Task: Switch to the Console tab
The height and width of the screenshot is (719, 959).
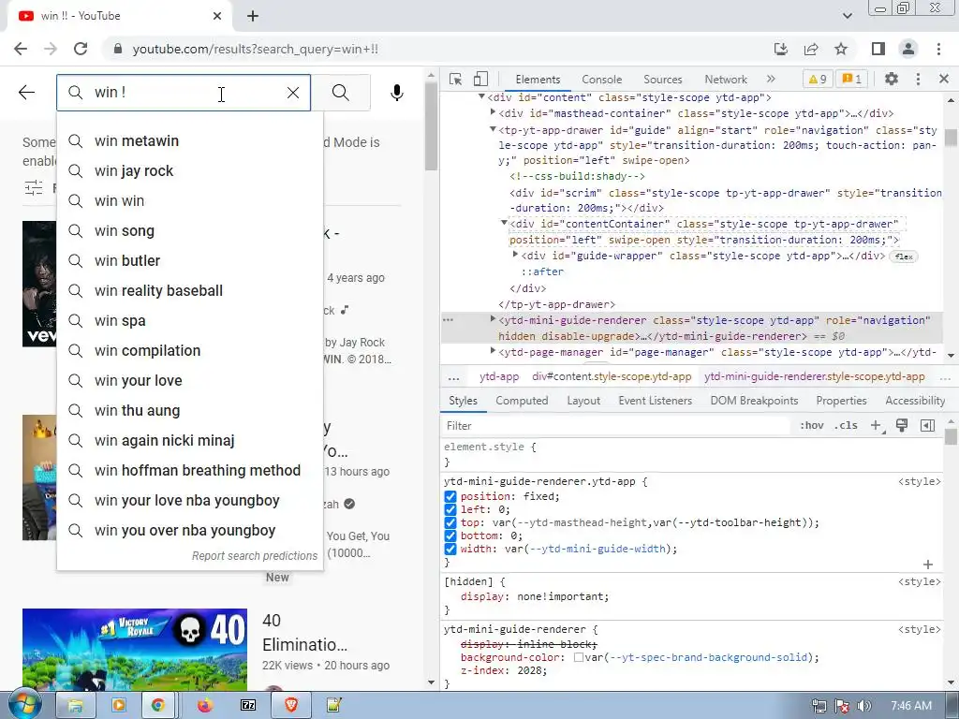Action: tap(602, 80)
